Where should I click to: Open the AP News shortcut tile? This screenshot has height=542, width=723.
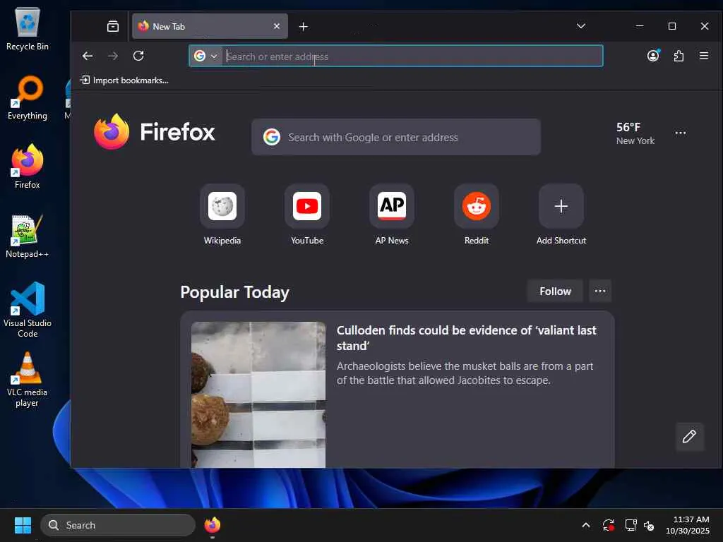[x=392, y=215]
